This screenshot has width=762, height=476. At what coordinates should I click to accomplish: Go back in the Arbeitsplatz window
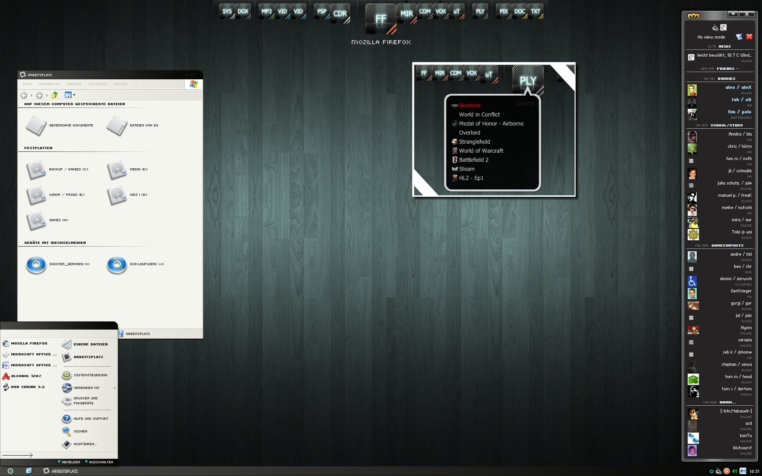tap(24, 95)
